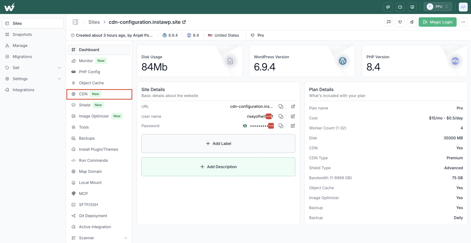Open site URL external link icon in breadcrumb
The height and width of the screenshot is (243, 471).
[184, 22]
